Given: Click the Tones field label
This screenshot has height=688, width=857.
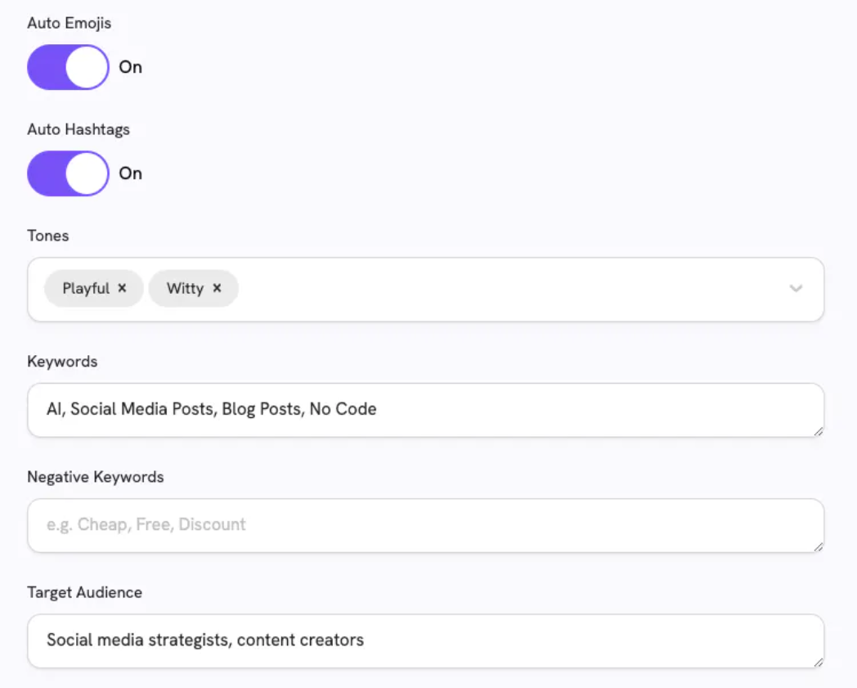Looking at the screenshot, I should click(48, 236).
